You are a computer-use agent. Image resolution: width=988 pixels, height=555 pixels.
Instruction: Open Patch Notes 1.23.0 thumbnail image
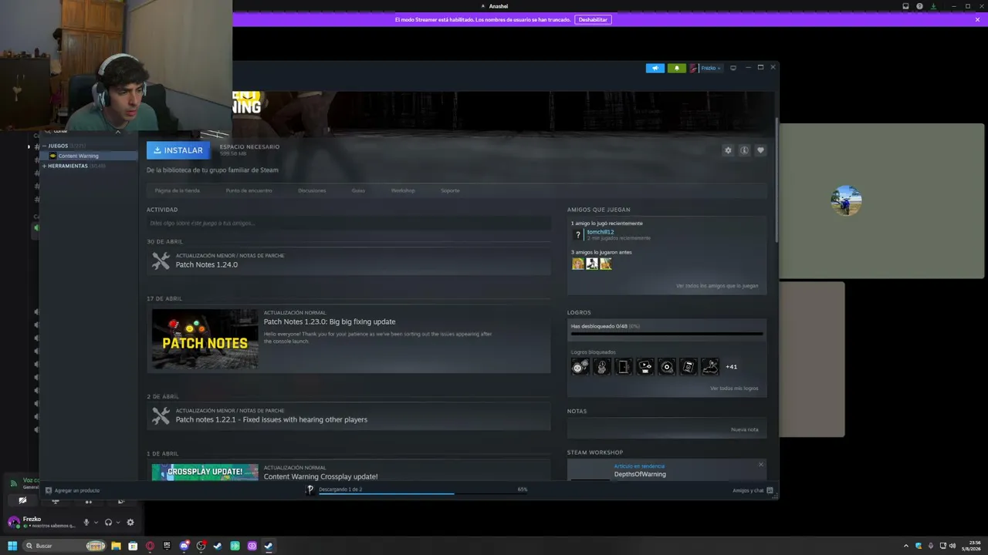(x=205, y=339)
